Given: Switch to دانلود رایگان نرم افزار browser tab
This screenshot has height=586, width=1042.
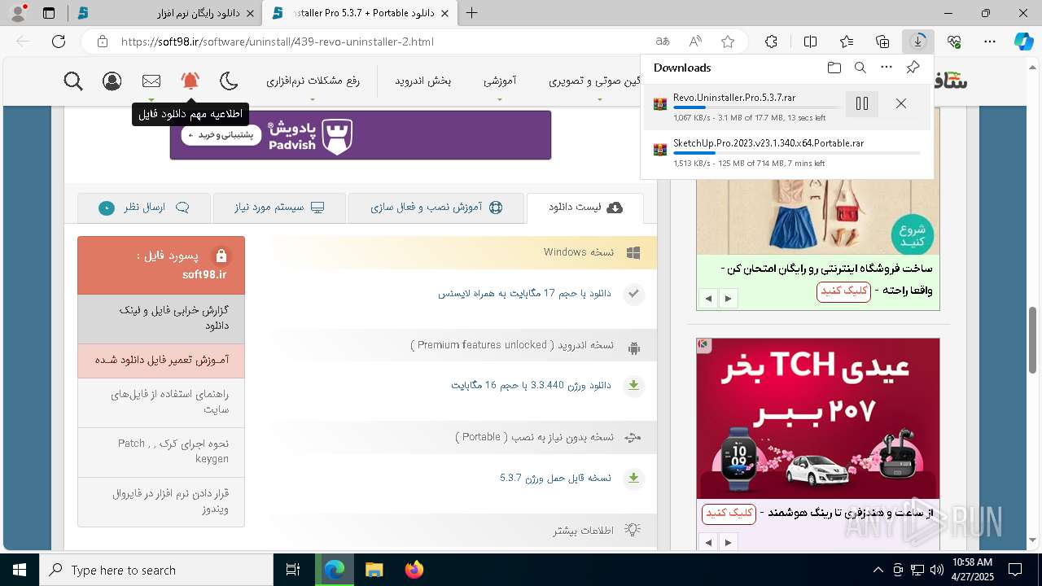Looking at the screenshot, I should click(165, 13).
